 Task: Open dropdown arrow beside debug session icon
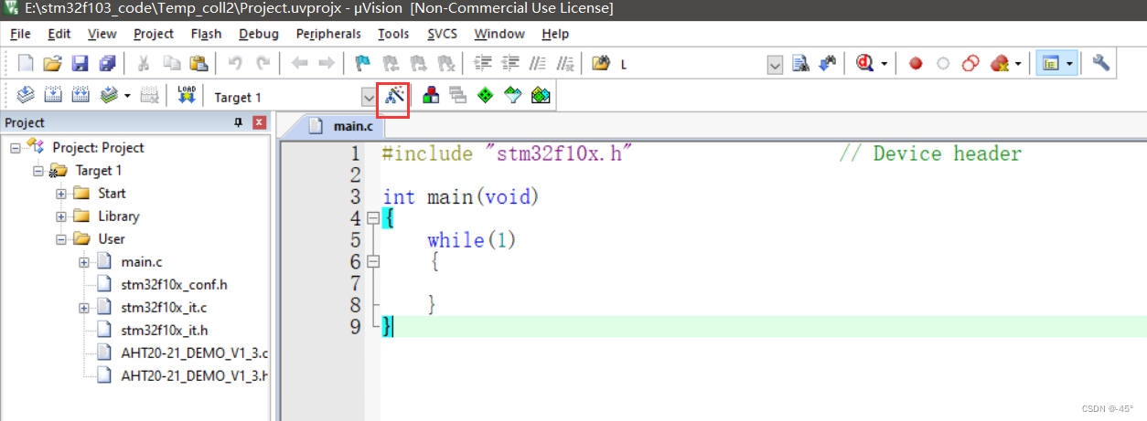pos(884,65)
